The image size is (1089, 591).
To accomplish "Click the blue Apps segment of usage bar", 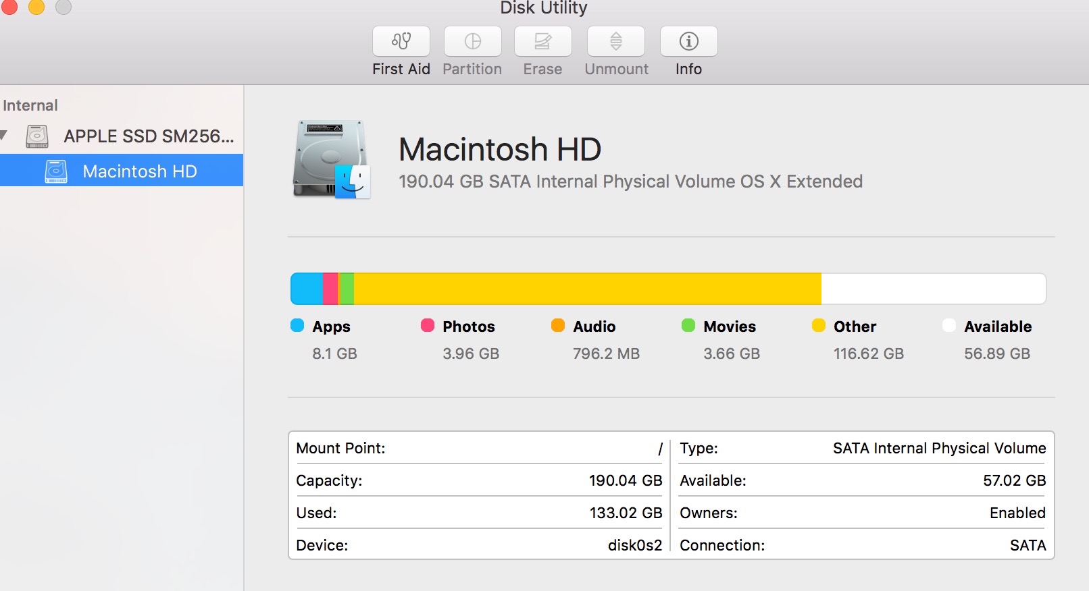I will coord(307,289).
